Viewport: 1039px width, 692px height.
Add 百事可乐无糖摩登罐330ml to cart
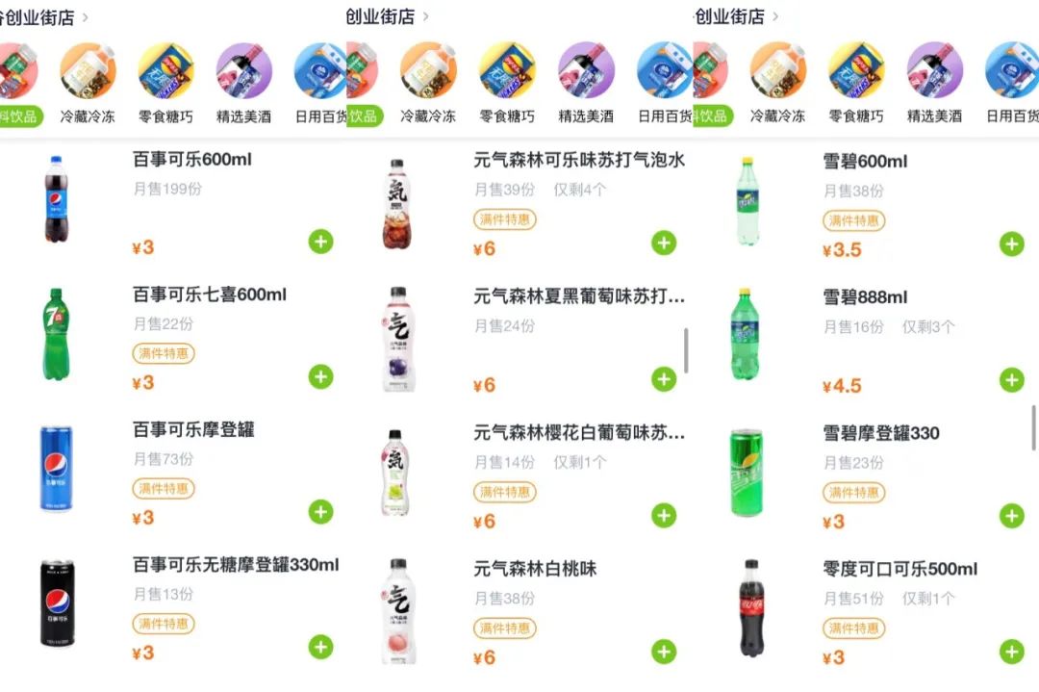pos(320,647)
